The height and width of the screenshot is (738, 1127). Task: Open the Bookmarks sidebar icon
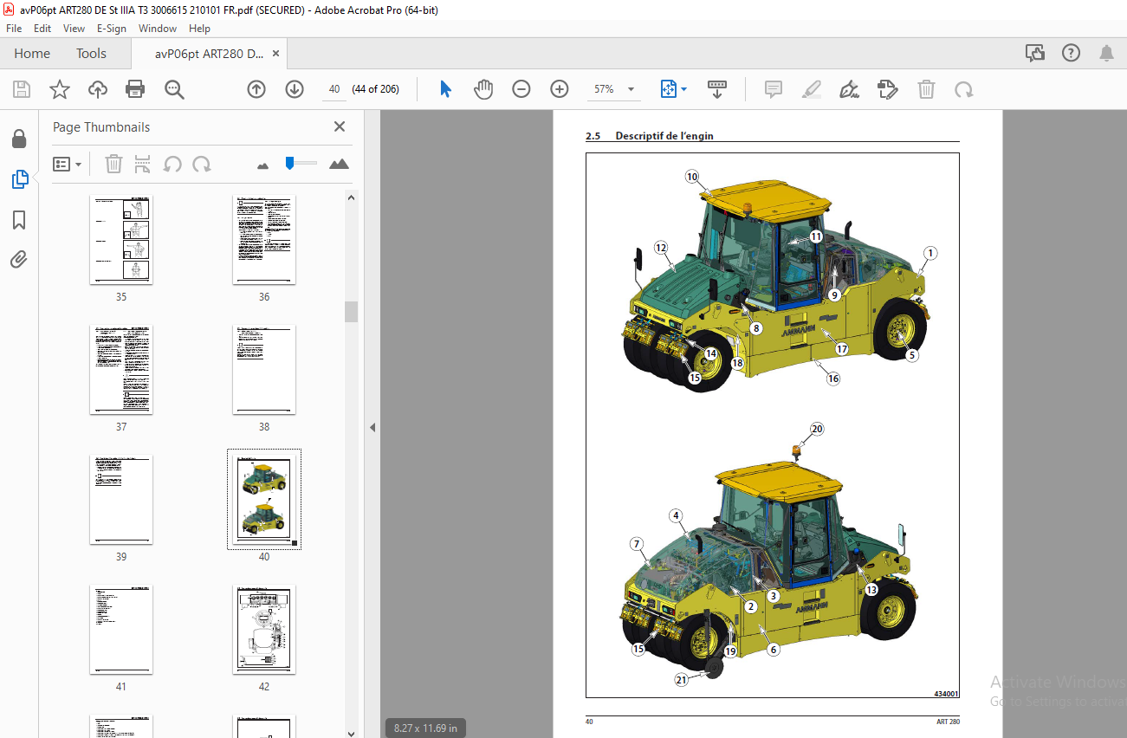(x=19, y=220)
